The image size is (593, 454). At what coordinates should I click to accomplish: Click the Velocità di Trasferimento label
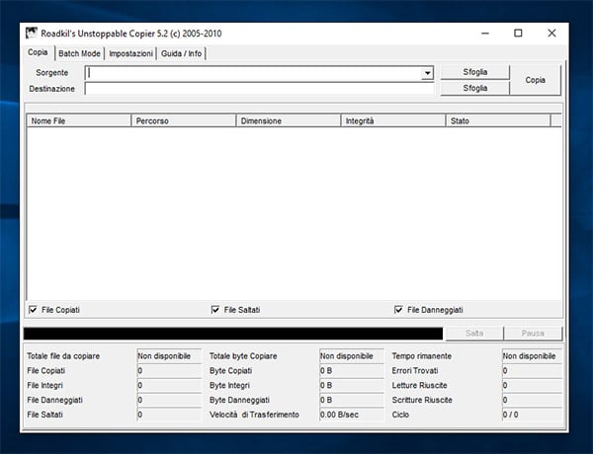pos(254,415)
